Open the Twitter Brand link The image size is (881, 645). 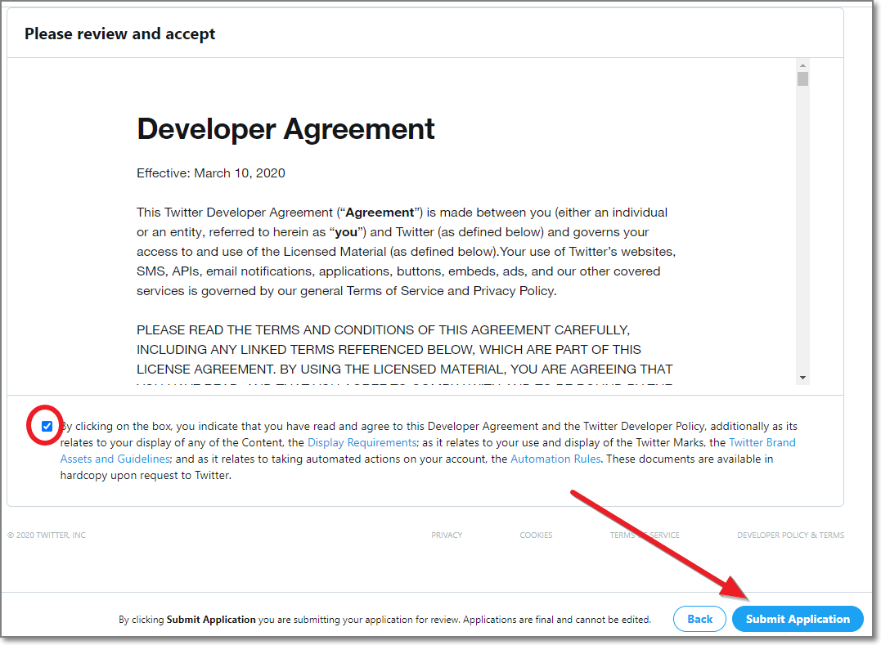click(762, 442)
